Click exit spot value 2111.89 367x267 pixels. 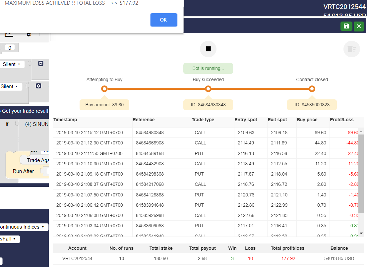(x=279, y=143)
